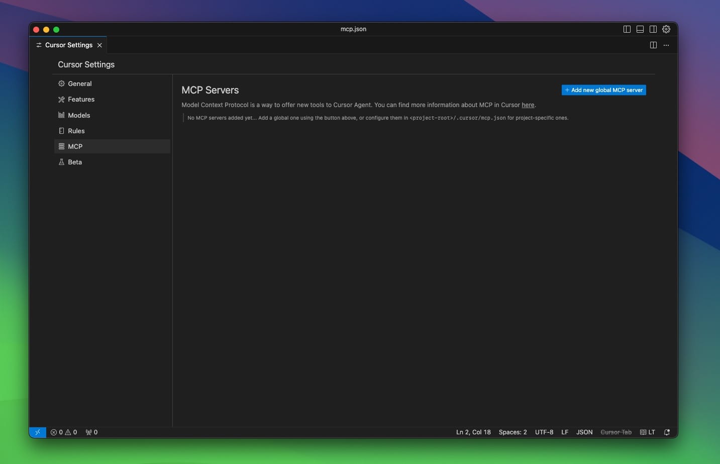Open forwarded ports indicator showing 0

point(91,432)
